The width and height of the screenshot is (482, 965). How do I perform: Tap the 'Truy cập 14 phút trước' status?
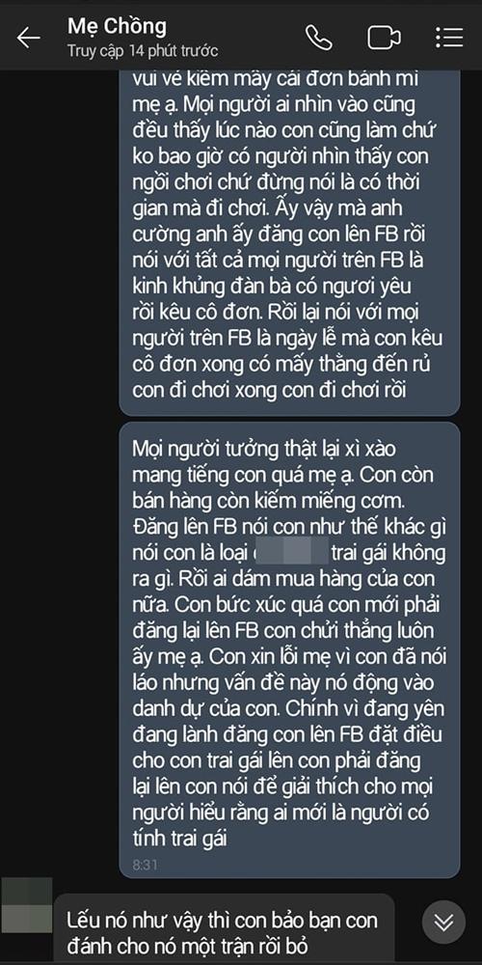click(142, 51)
